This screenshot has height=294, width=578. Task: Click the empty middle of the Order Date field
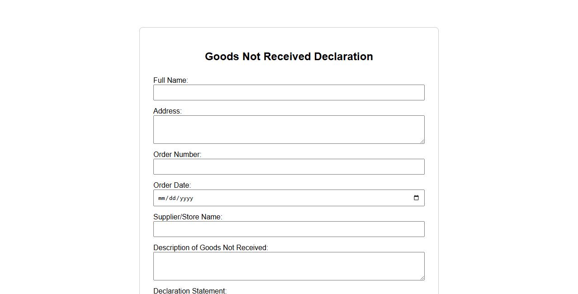pos(298,198)
